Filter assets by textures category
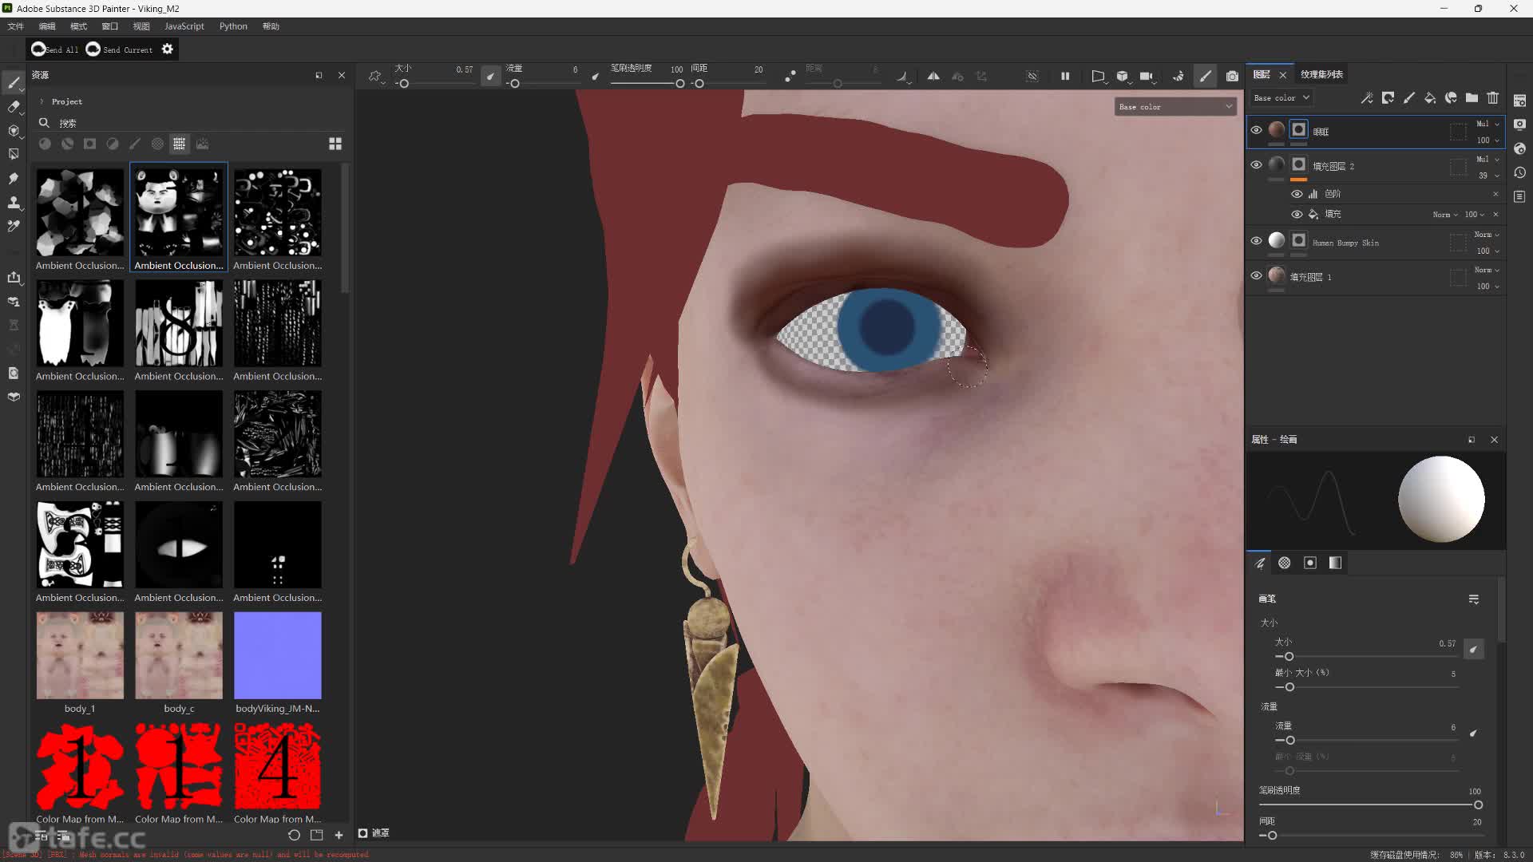 180,144
